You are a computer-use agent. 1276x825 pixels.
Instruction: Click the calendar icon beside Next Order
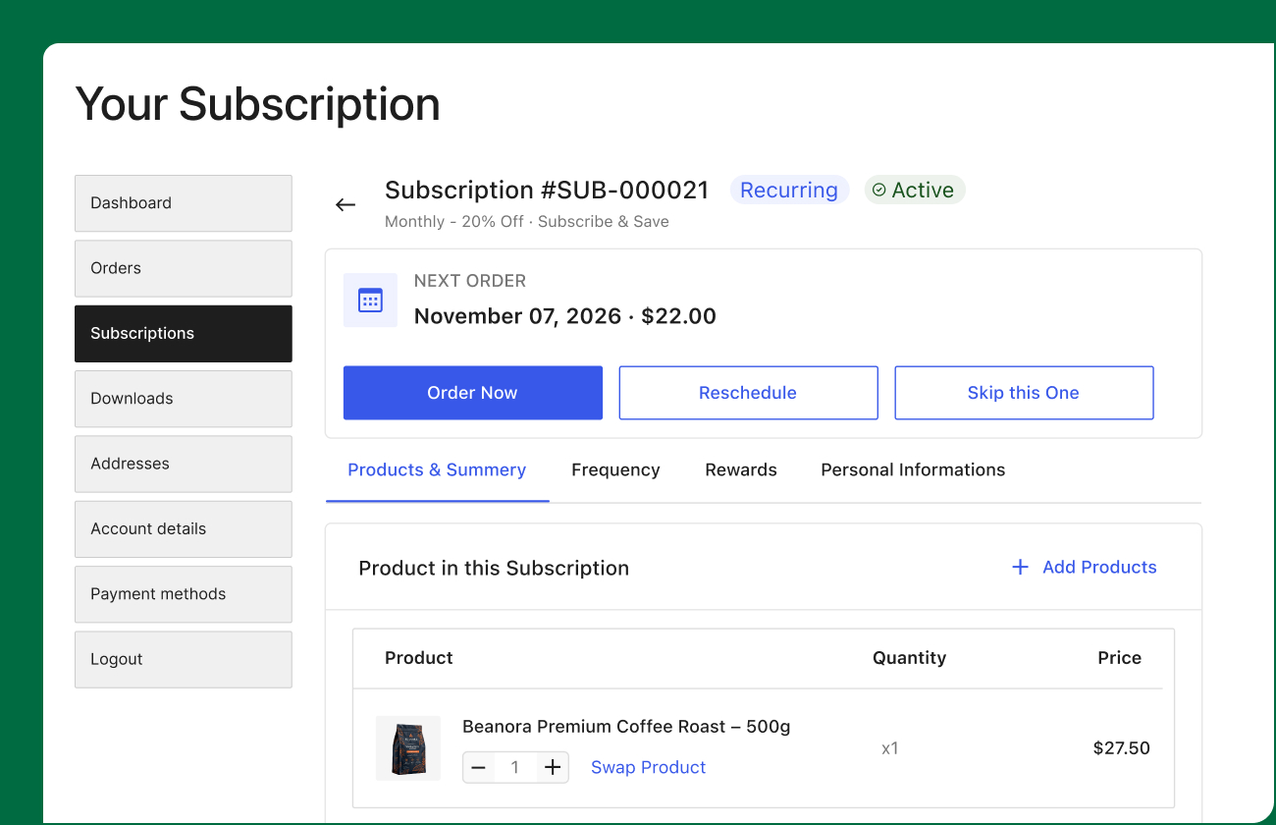coord(370,301)
